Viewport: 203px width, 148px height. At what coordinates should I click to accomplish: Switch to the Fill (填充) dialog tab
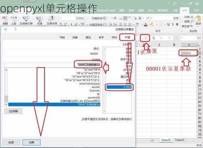pyautogui.click(x=75, y=37)
